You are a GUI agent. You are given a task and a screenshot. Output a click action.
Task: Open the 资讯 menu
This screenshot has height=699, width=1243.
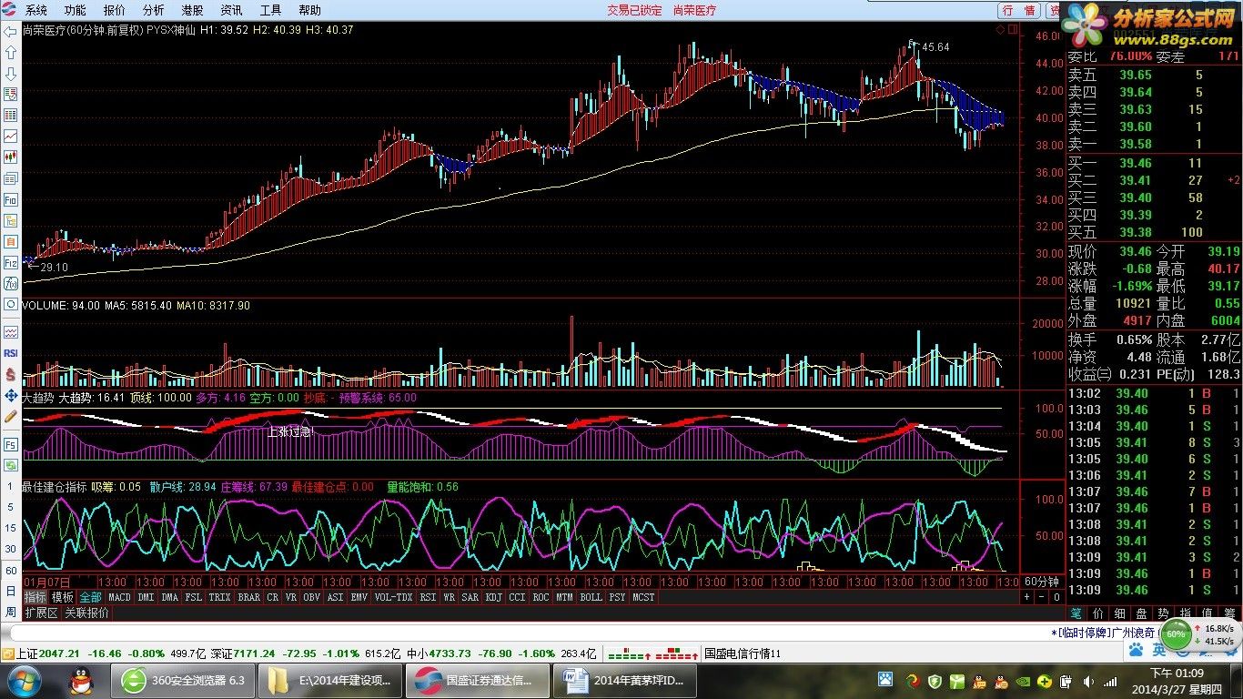click(231, 10)
